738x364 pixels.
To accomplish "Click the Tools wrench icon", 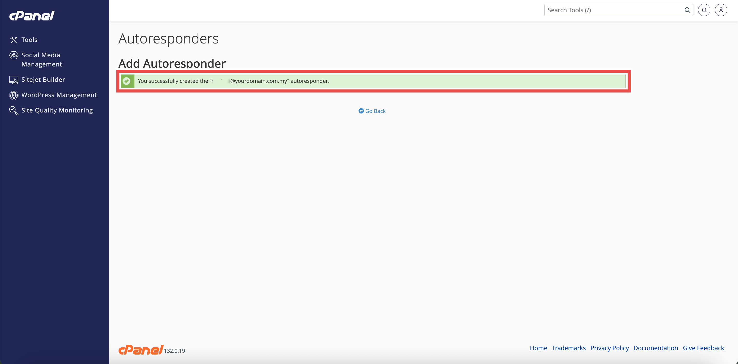I will [x=14, y=40].
